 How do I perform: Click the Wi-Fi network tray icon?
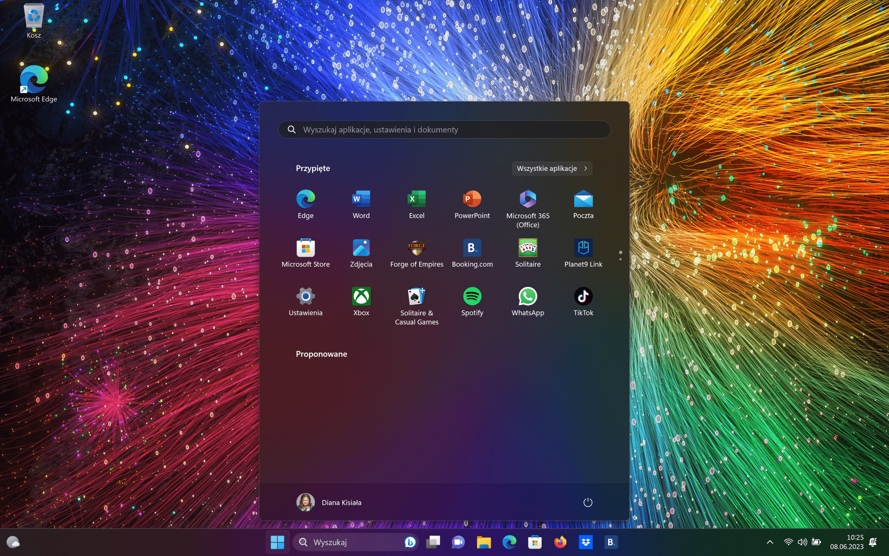point(789,542)
